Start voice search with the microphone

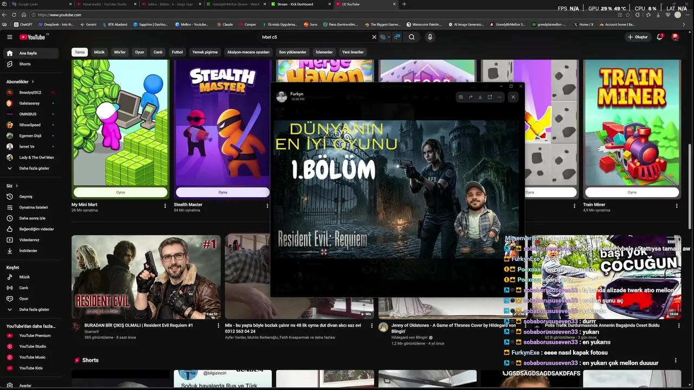[430, 37]
